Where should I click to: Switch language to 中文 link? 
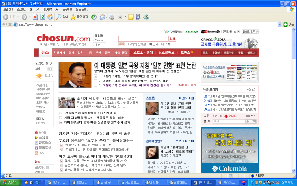coord(97,45)
